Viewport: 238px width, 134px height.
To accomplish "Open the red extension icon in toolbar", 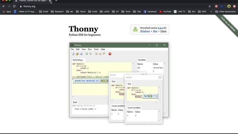I will [216, 6].
